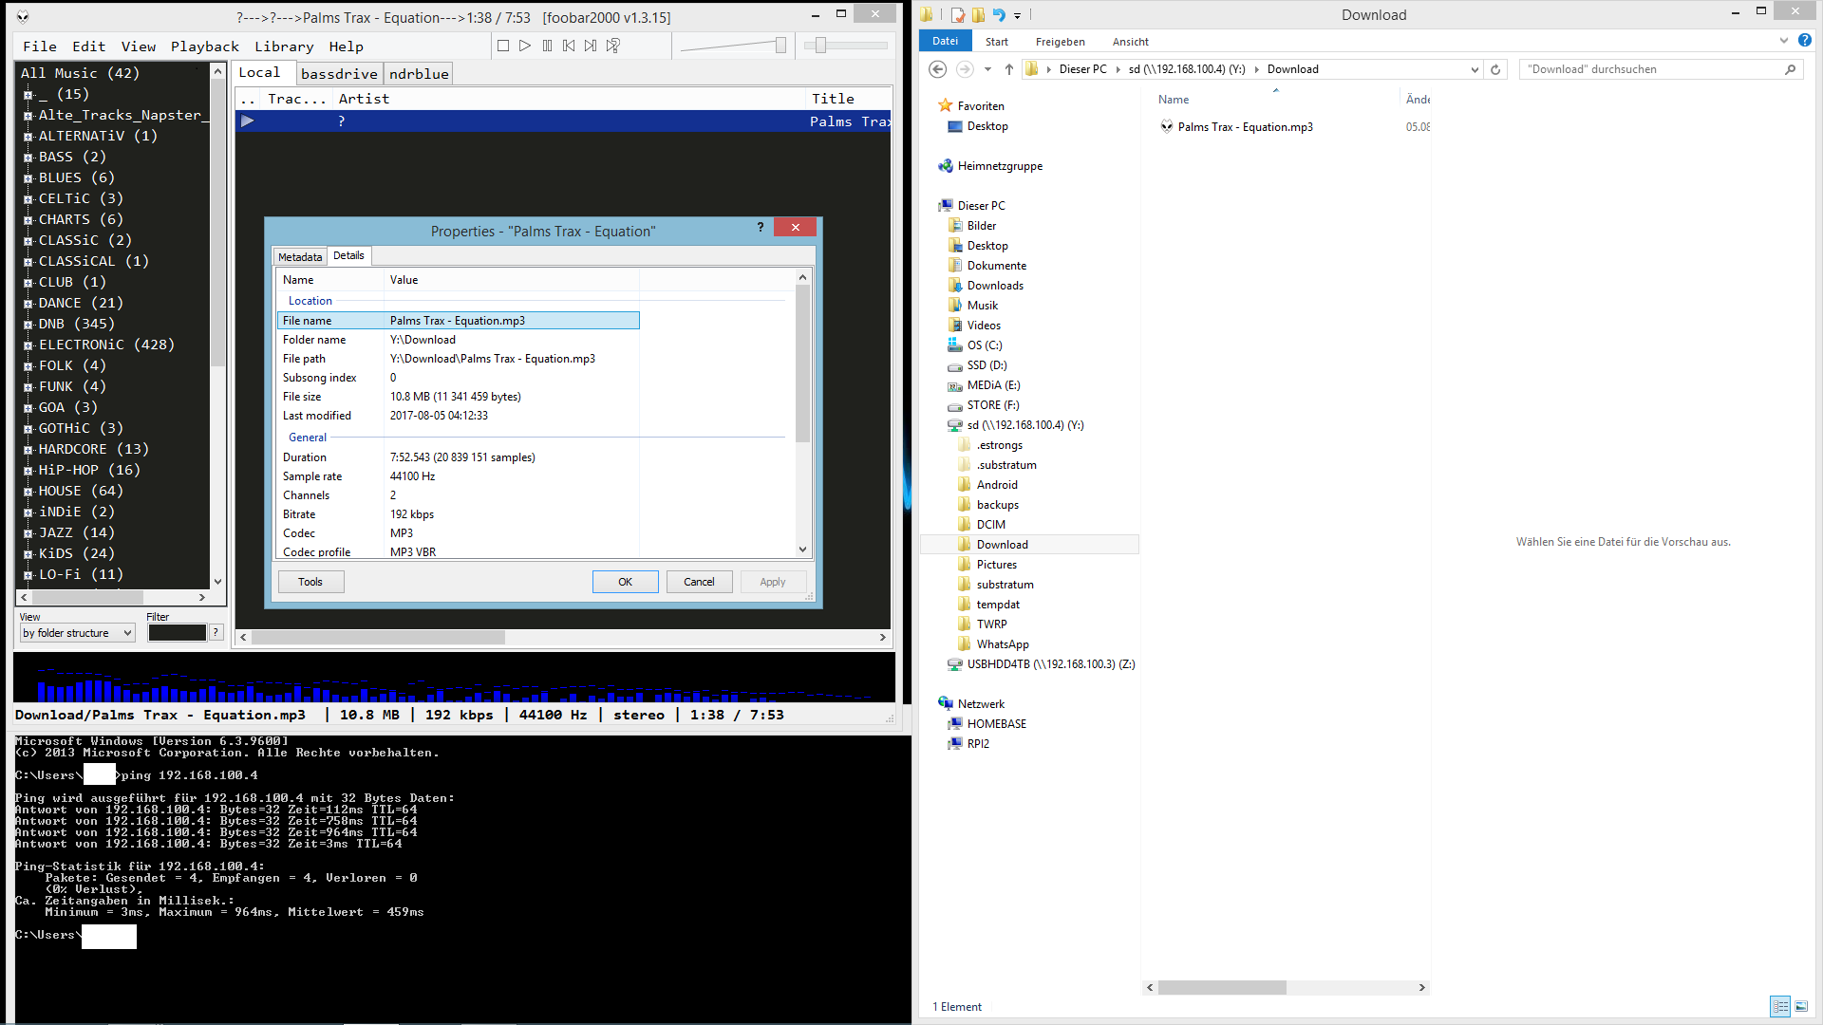Expand the DANCE (21) node

(x=28, y=304)
